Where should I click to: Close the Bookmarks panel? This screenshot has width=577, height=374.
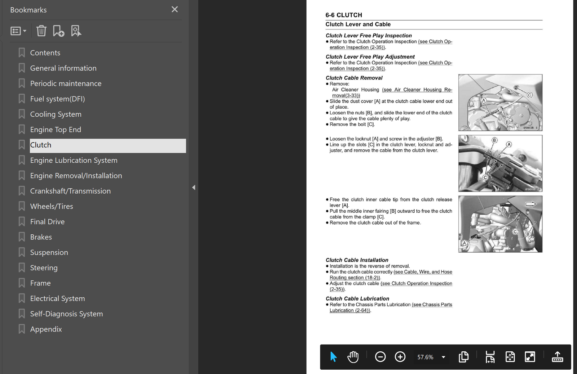(x=175, y=9)
